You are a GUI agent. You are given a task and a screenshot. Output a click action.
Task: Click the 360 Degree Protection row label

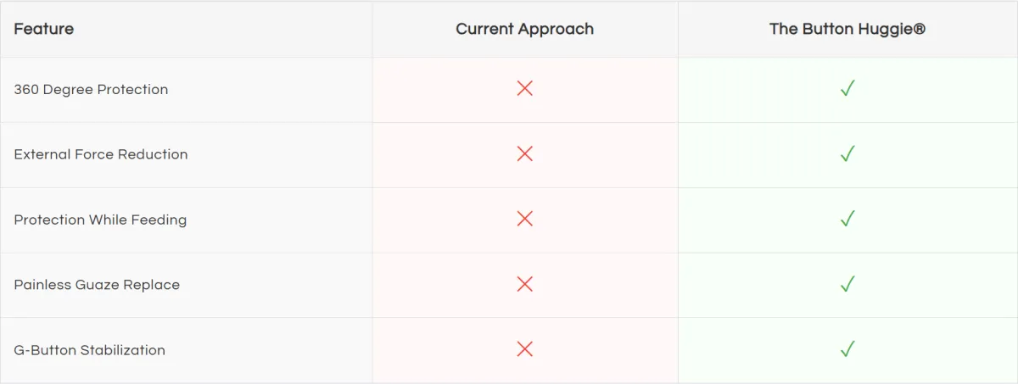91,90
